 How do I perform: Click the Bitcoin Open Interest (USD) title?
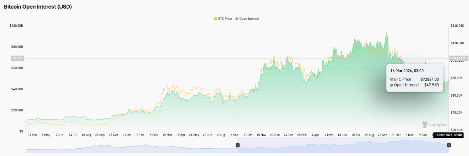[38, 7]
